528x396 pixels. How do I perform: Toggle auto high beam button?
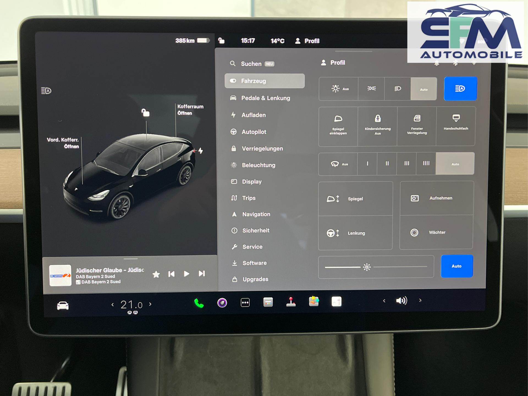(x=460, y=89)
